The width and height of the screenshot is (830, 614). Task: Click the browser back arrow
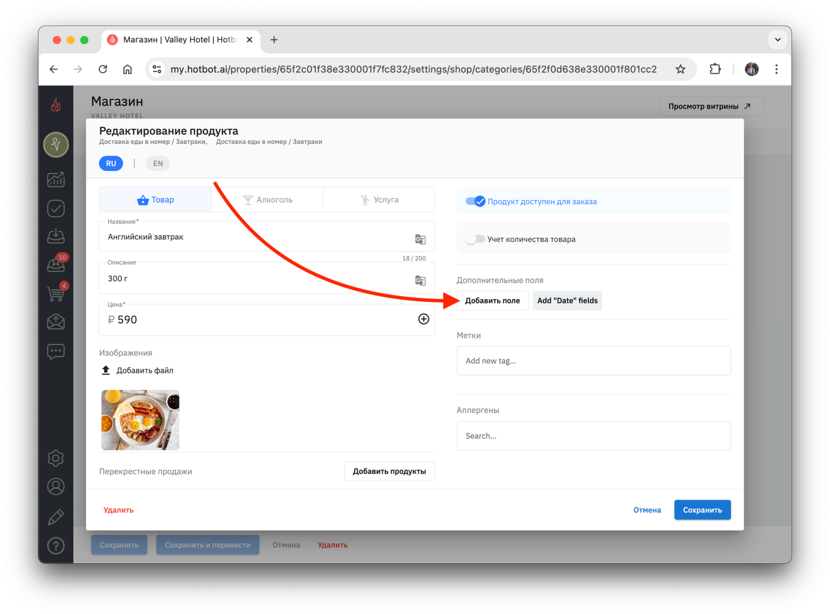coord(54,69)
